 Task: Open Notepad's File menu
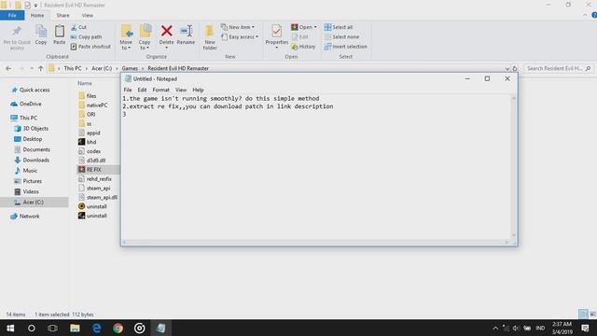(128, 90)
